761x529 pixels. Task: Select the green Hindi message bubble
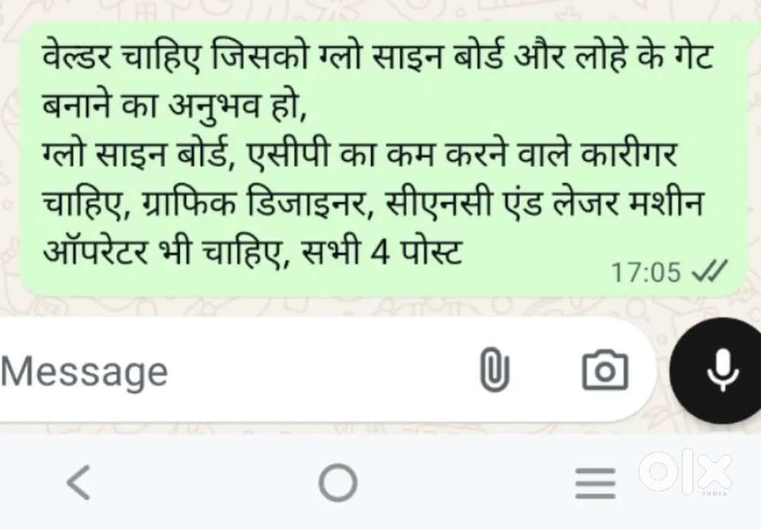click(x=383, y=159)
